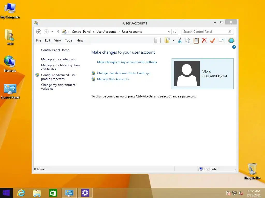Launch Internet Explorer from the taskbar
265x198 pixels.
21,193
